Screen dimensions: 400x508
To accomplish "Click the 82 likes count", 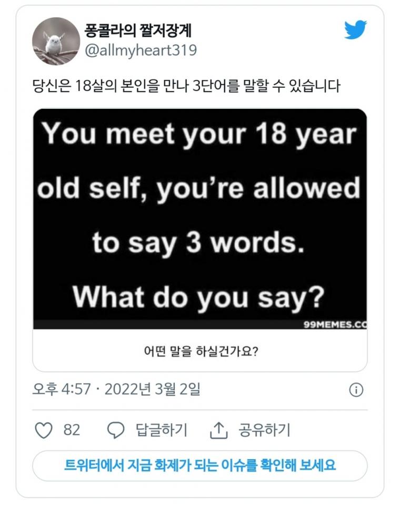I will coord(72,430).
